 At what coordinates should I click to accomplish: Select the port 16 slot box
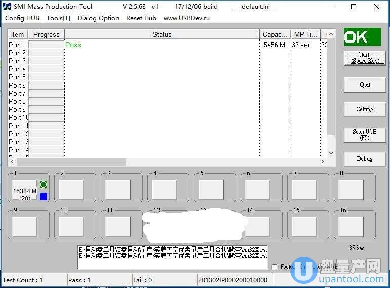click(x=350, y=226)
